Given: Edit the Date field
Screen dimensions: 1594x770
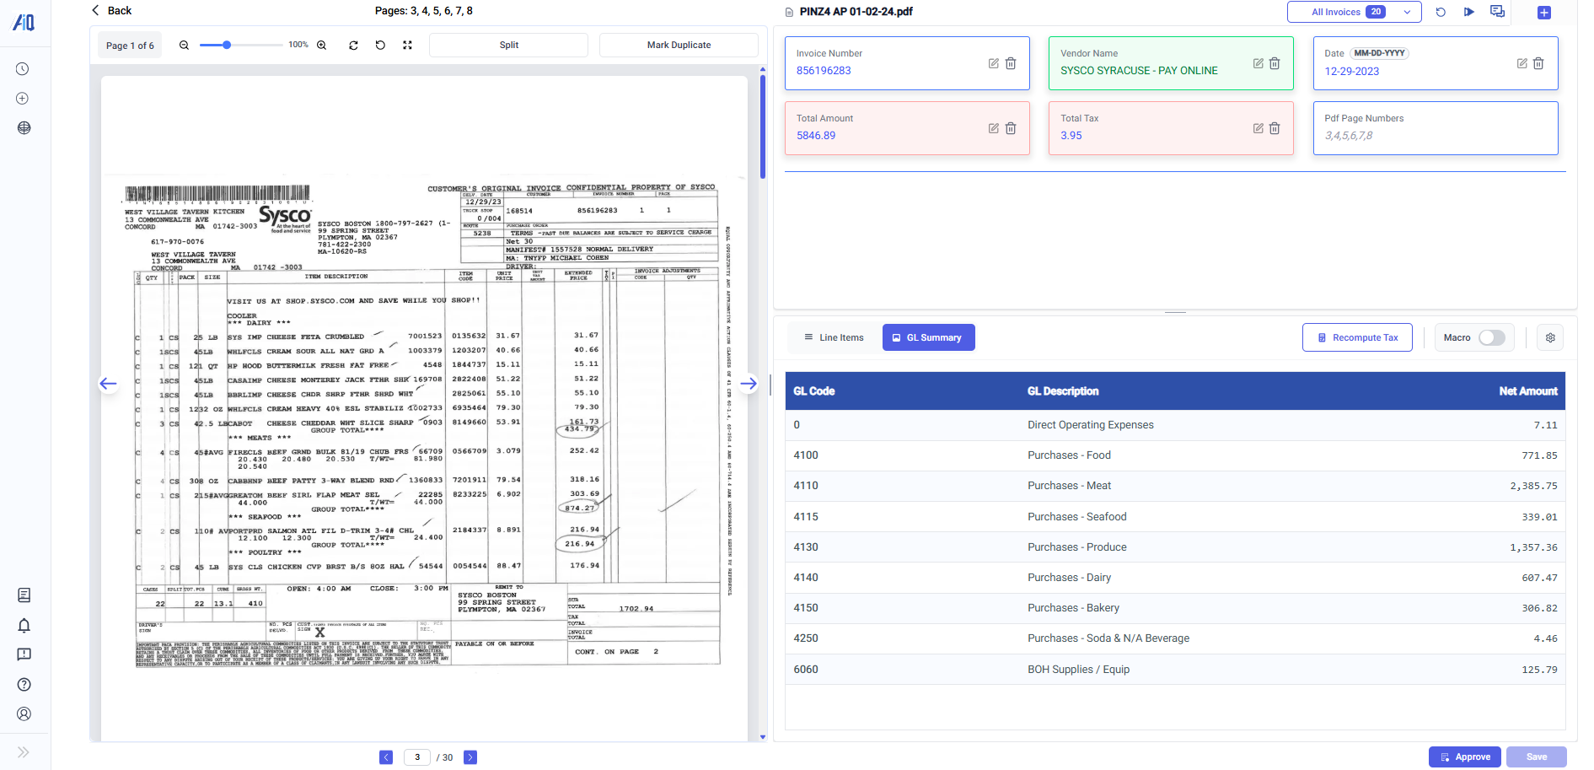Looking at the screenshot, I should click(x=1522, y=63).
